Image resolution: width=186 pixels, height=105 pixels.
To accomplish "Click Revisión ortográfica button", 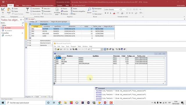I will coord(78,11).
